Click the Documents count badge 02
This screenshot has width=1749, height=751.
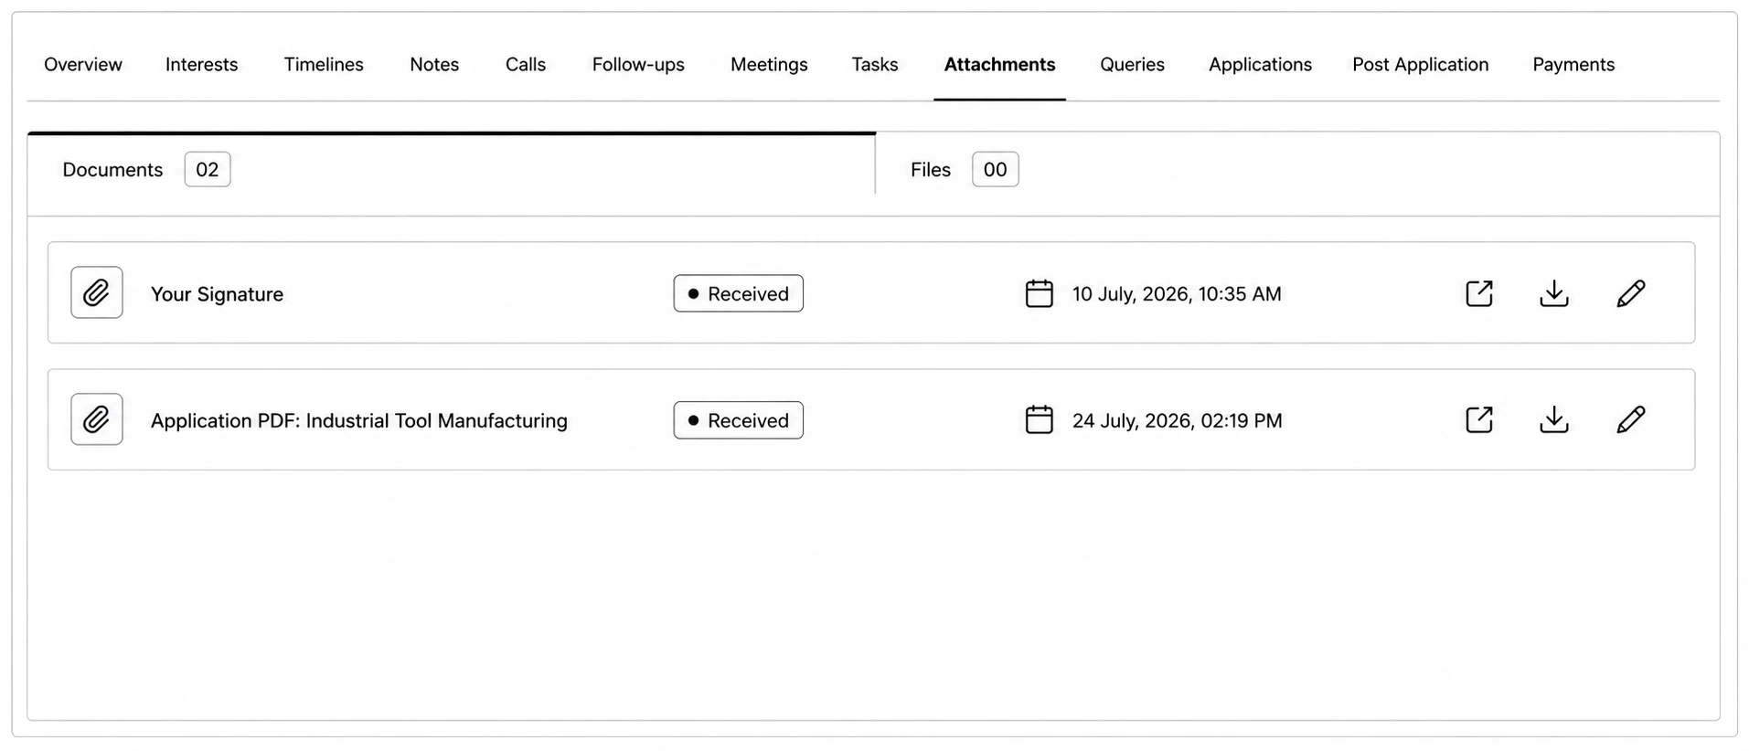(x=208, y=169)
